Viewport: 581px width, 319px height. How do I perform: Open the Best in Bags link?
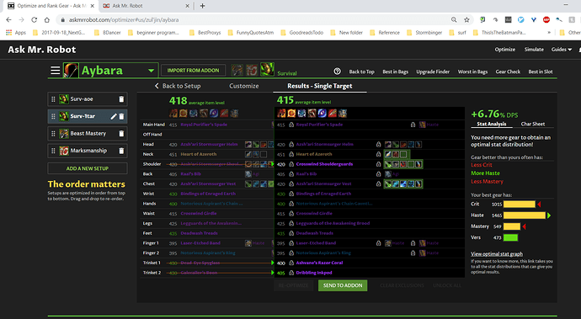coord(396,72)
